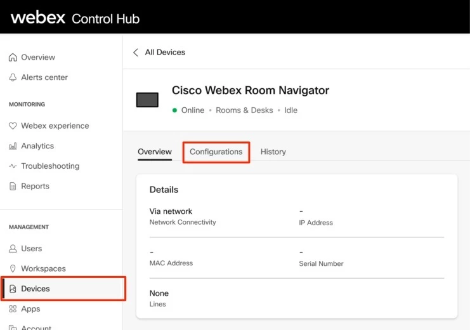This screenshot has width=470, height=330.
Task: Click the Workspaces location pin icon
Action: tap(13, 268)
